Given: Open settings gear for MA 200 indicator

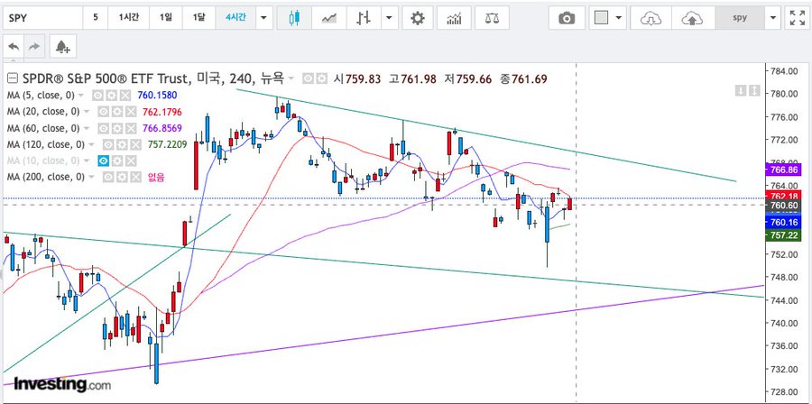Looking at the screenshot, I should (121, 178).
